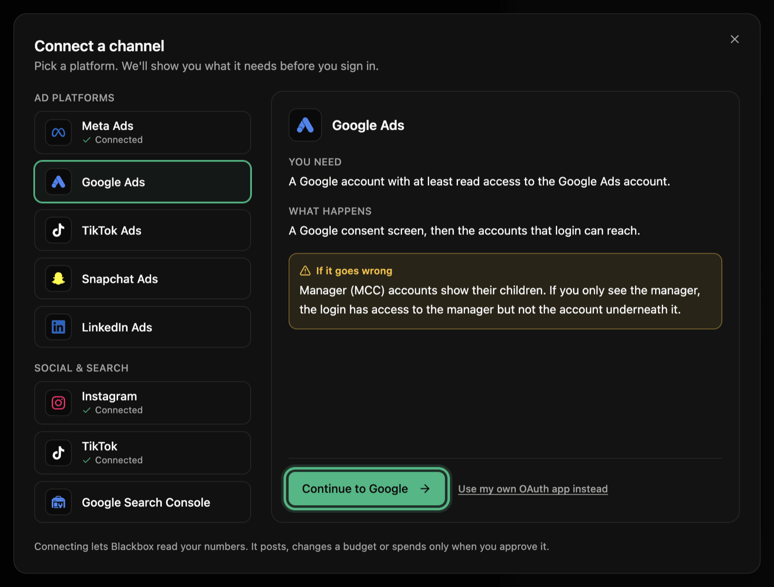
Task: Click 'A Google account with at least read access' text
Action: click(x=479, y=182)
